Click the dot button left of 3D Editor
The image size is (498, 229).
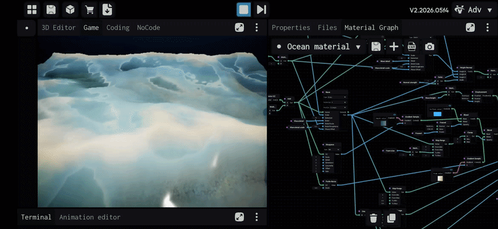tap(27, 28)
